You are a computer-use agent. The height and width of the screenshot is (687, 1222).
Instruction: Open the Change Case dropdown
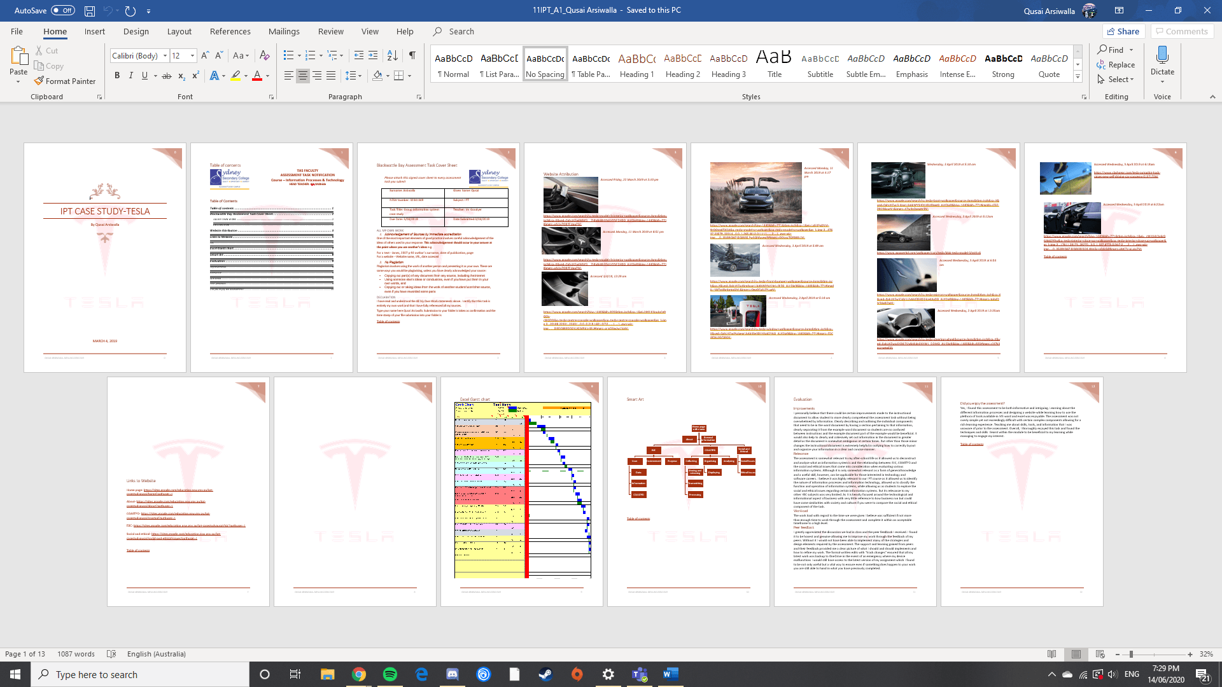coord(241,55)
